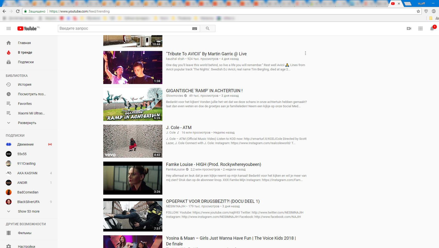Reload the page
The width and height of the screenshot is (439, 248).
point(18,11)
